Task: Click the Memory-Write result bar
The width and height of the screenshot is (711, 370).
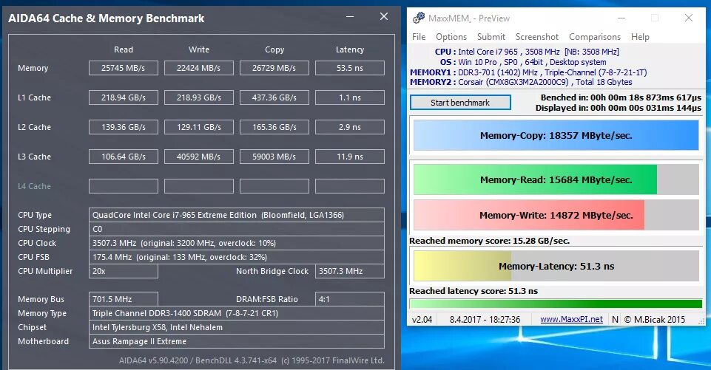Action: tap(556, 215)
